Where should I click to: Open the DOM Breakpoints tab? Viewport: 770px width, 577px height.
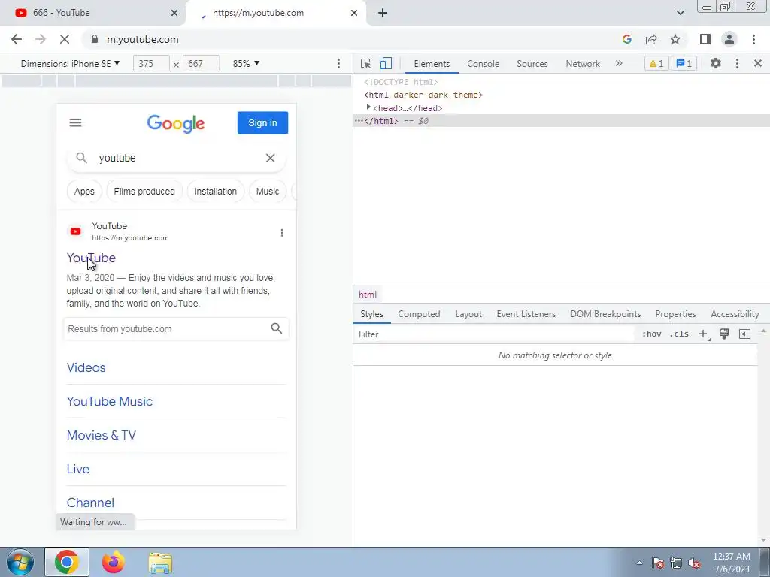pos(605,314)
